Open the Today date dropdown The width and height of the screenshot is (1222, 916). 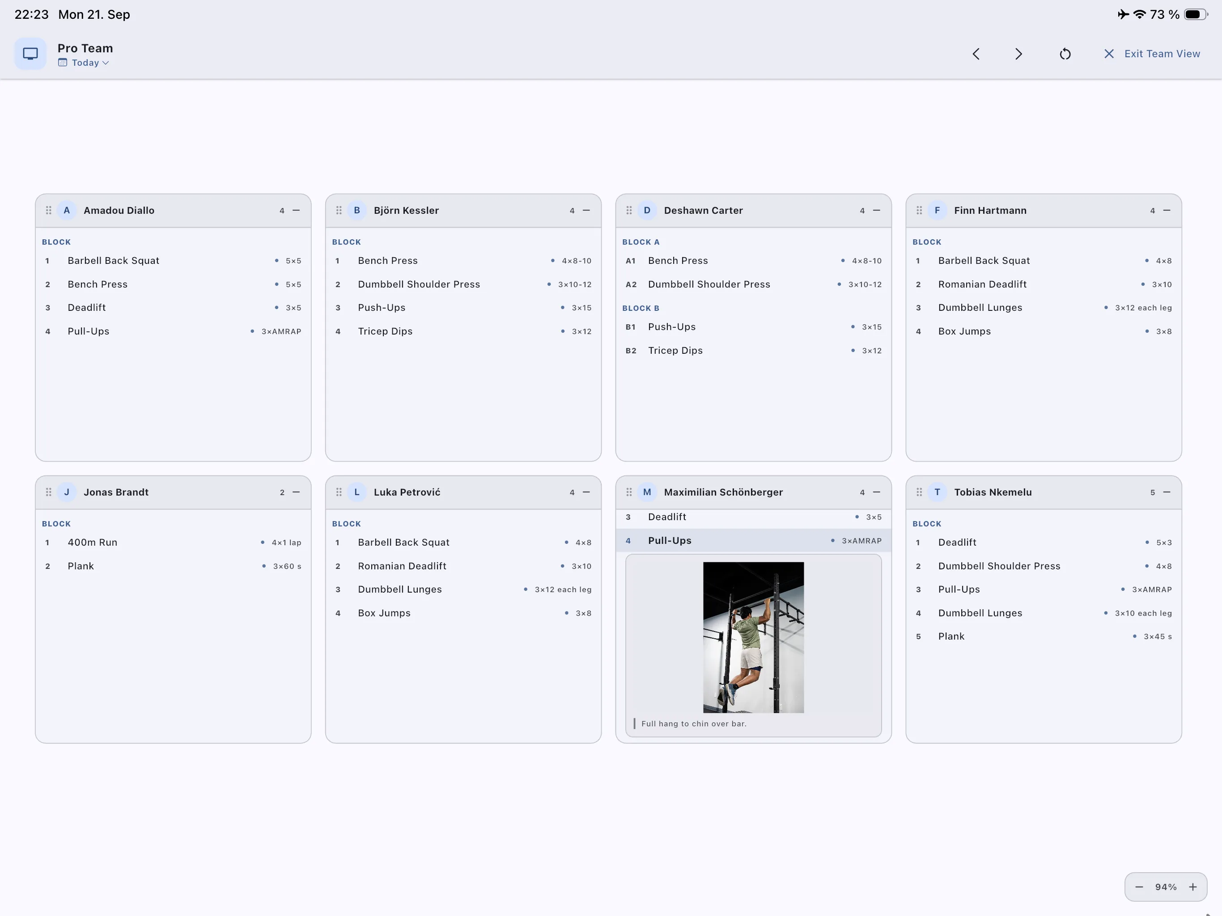[x=83, y=63]
